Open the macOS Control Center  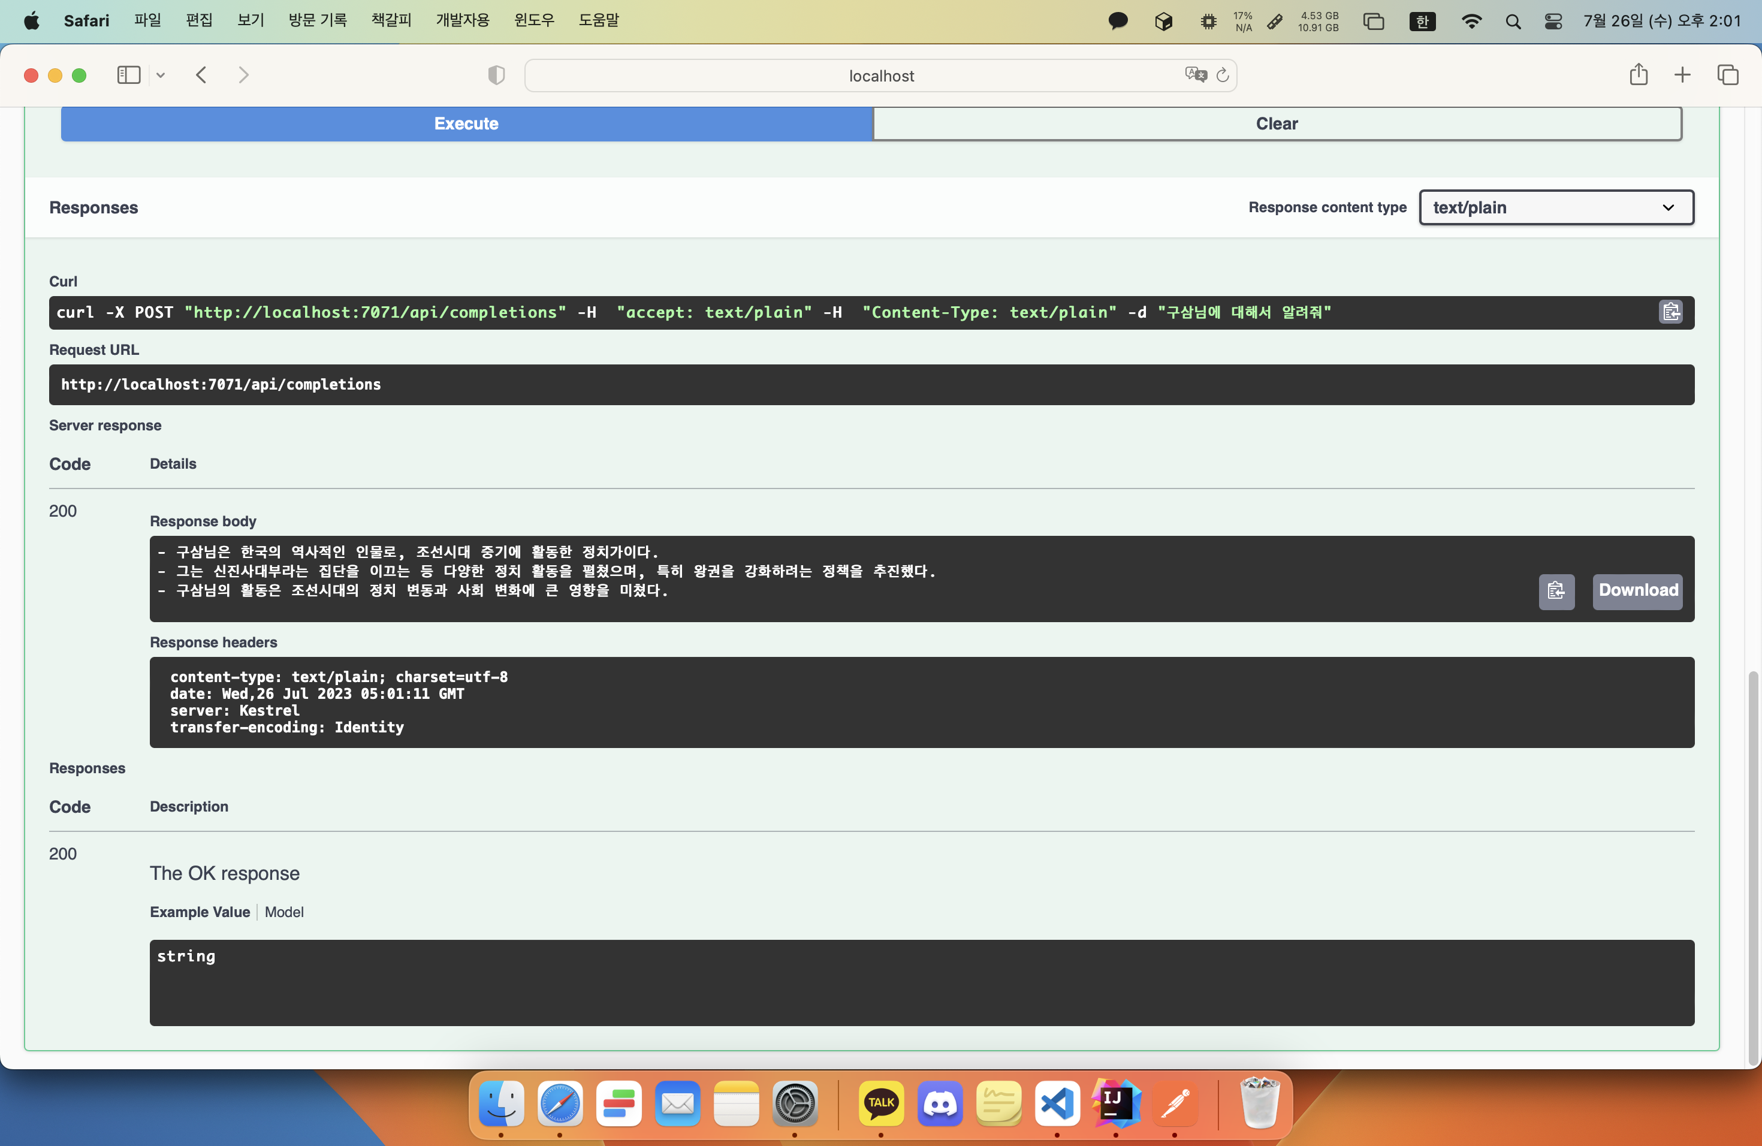pyautogui.click(x=1553, y=22)
